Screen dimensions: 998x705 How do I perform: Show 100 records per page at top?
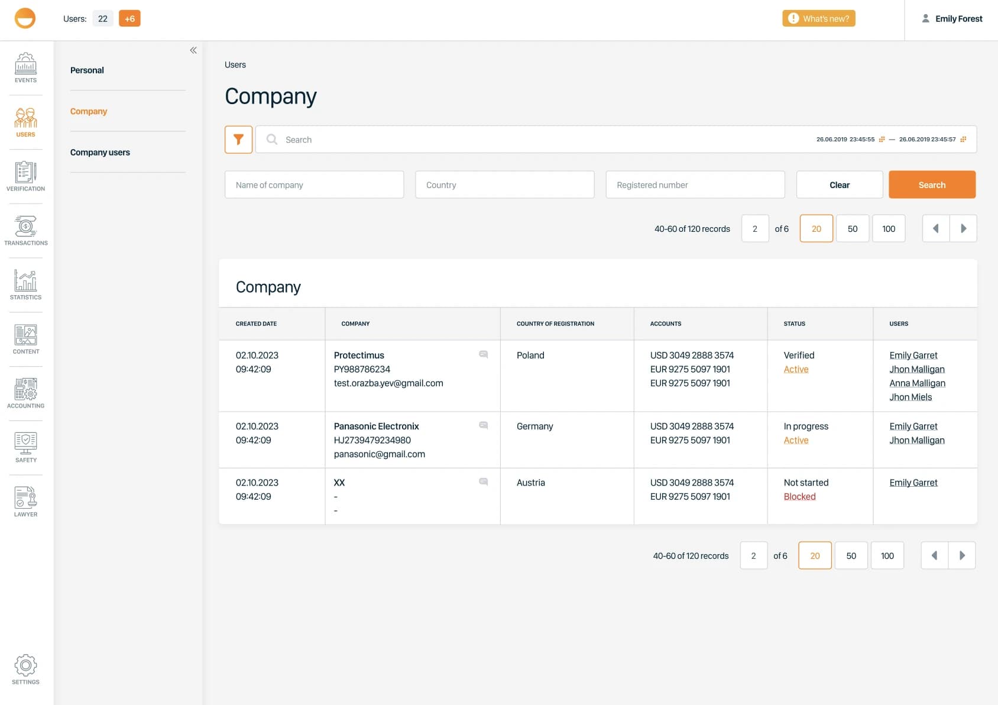coord(889,228)
